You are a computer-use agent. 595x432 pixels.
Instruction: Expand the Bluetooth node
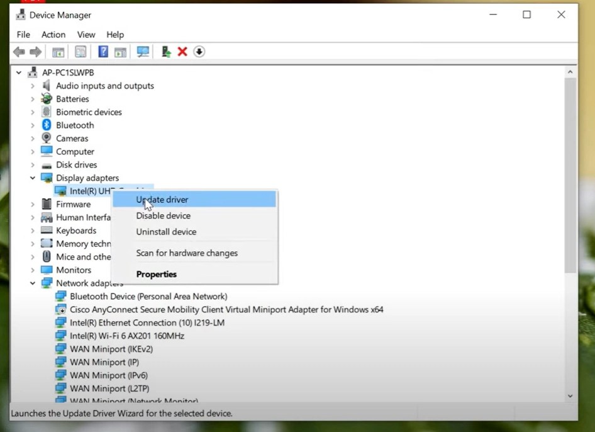(x=33, y=125)
